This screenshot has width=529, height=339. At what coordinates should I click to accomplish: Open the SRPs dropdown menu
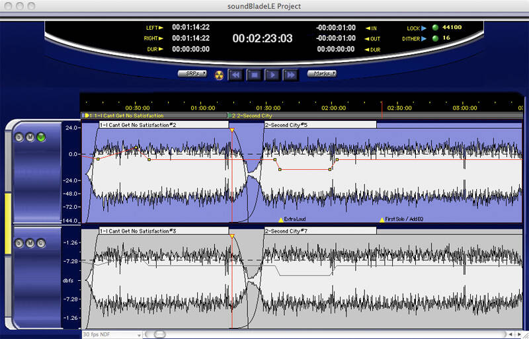click(192, 73)
